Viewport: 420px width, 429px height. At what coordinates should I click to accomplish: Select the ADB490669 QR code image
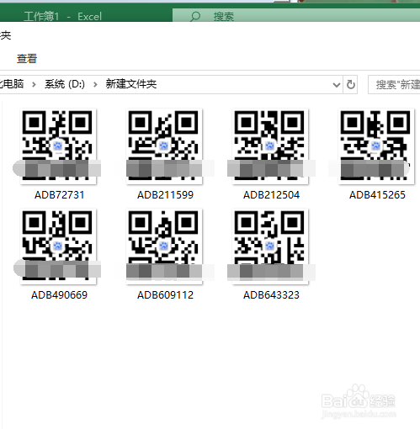58,246
